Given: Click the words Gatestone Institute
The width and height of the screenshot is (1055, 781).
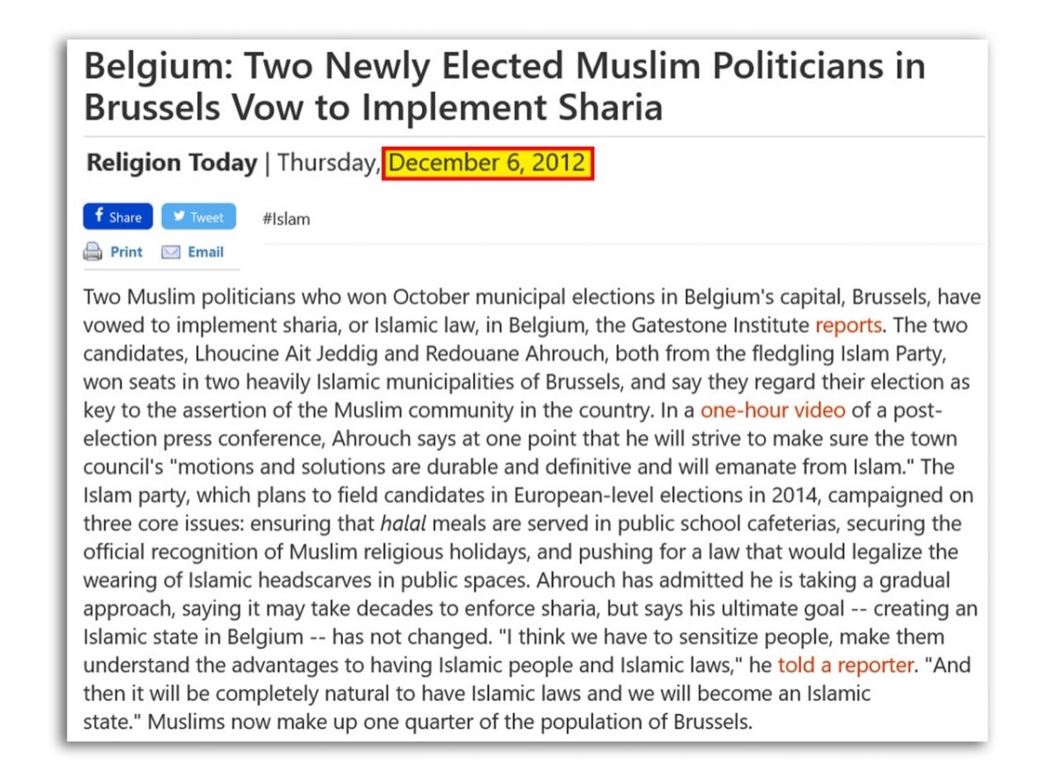Looking at the screenshot, I should pos(717,325).
